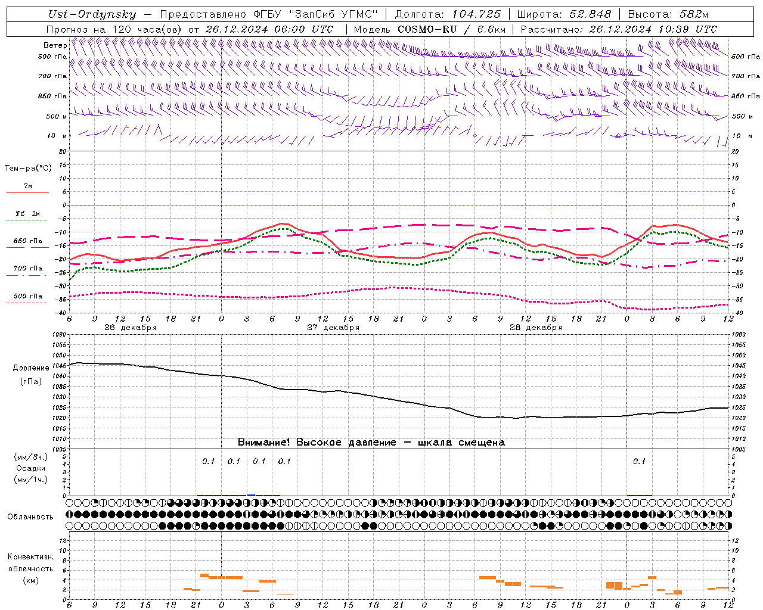Viewport: 763px width, 610px height.
Task: Click the 'Ветер' wind panel label
Action: coord(55,45)
